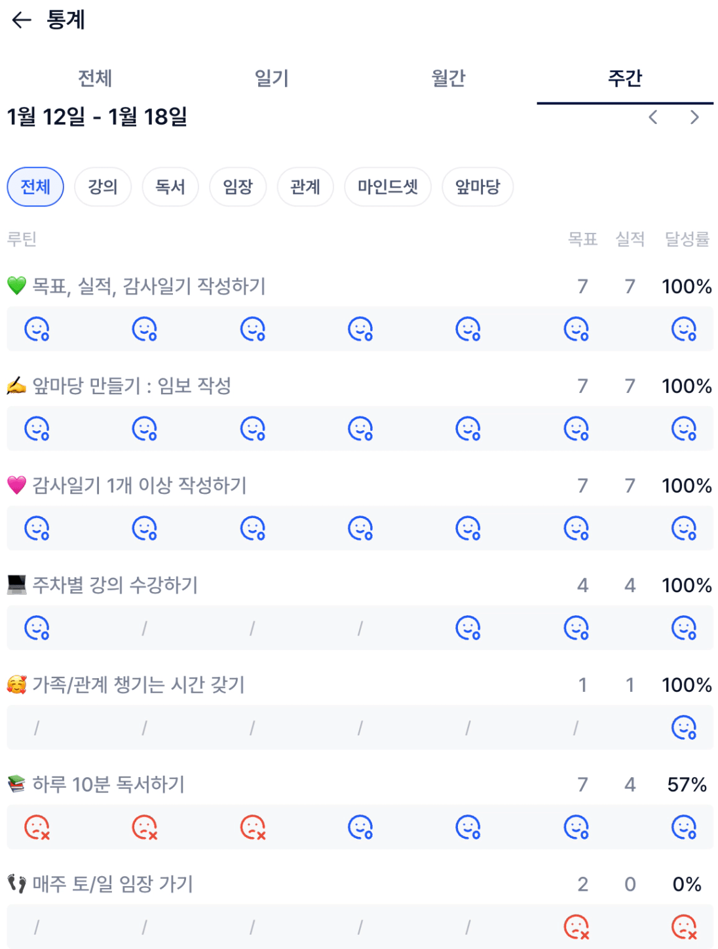Click the only smiley in 가족/관계 챙기는 시간 갖기 row
This screenshot has width=718, height=949.
pos(684,727)
